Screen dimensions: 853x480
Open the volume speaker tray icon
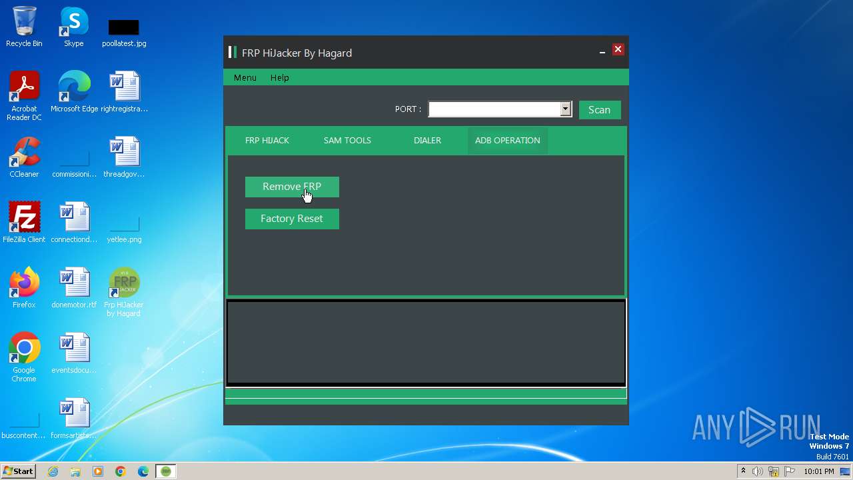click(x=758, y=471)
